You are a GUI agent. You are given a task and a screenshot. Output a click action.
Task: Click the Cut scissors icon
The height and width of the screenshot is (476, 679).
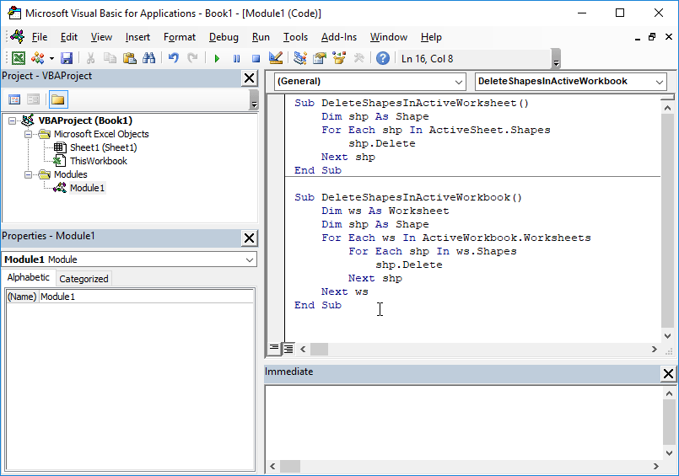(x=90, y=58)
